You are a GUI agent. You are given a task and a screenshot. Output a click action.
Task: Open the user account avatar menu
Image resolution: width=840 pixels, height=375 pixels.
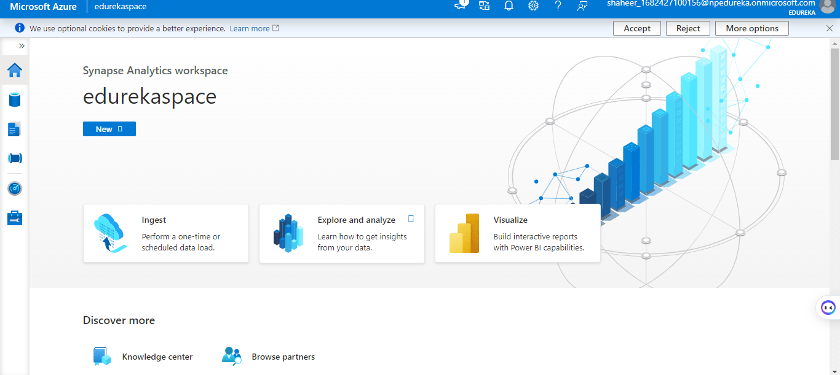pos(828,7)
